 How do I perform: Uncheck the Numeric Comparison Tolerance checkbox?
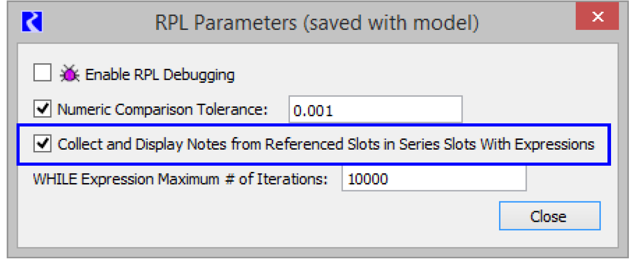[42, 109]
